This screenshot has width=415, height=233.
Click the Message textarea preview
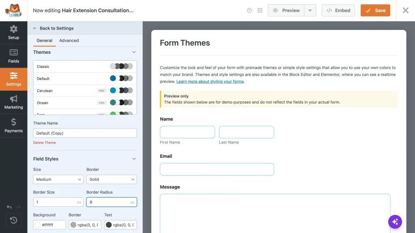(275, 214)
